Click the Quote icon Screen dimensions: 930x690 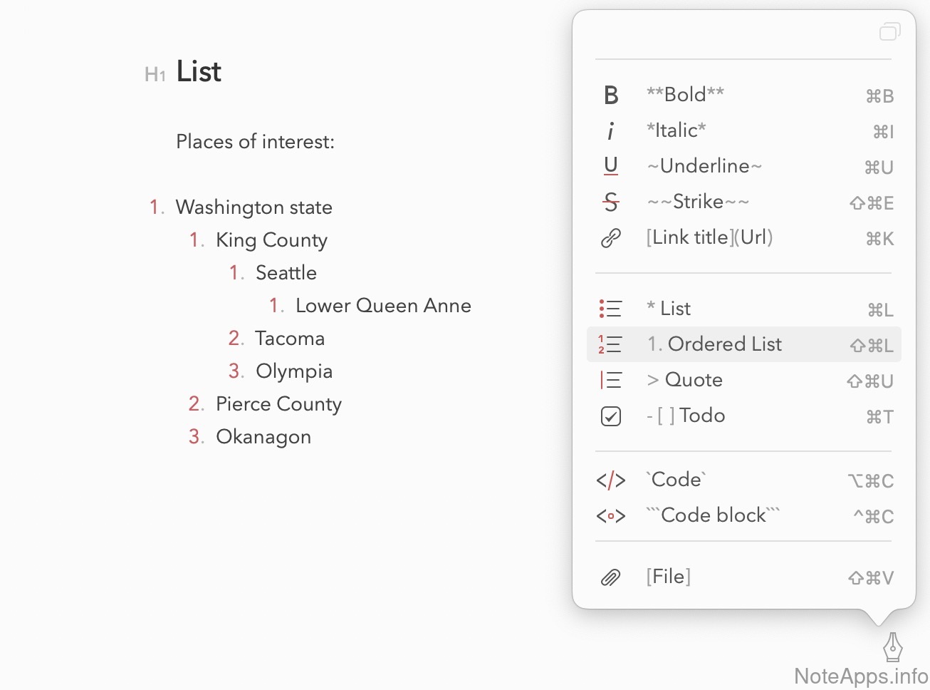(611, 380)
